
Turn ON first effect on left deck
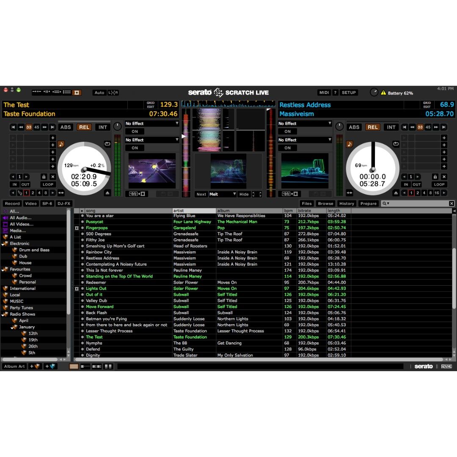(135, 132)
